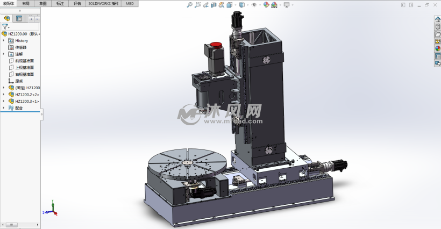Switch to the MBD tab

[130, 3]
